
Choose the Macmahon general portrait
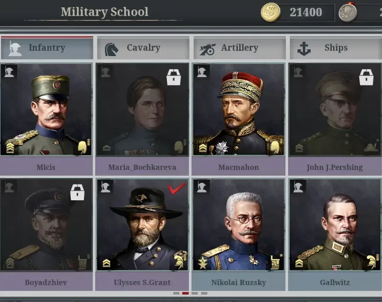click(x=239, y=109)
